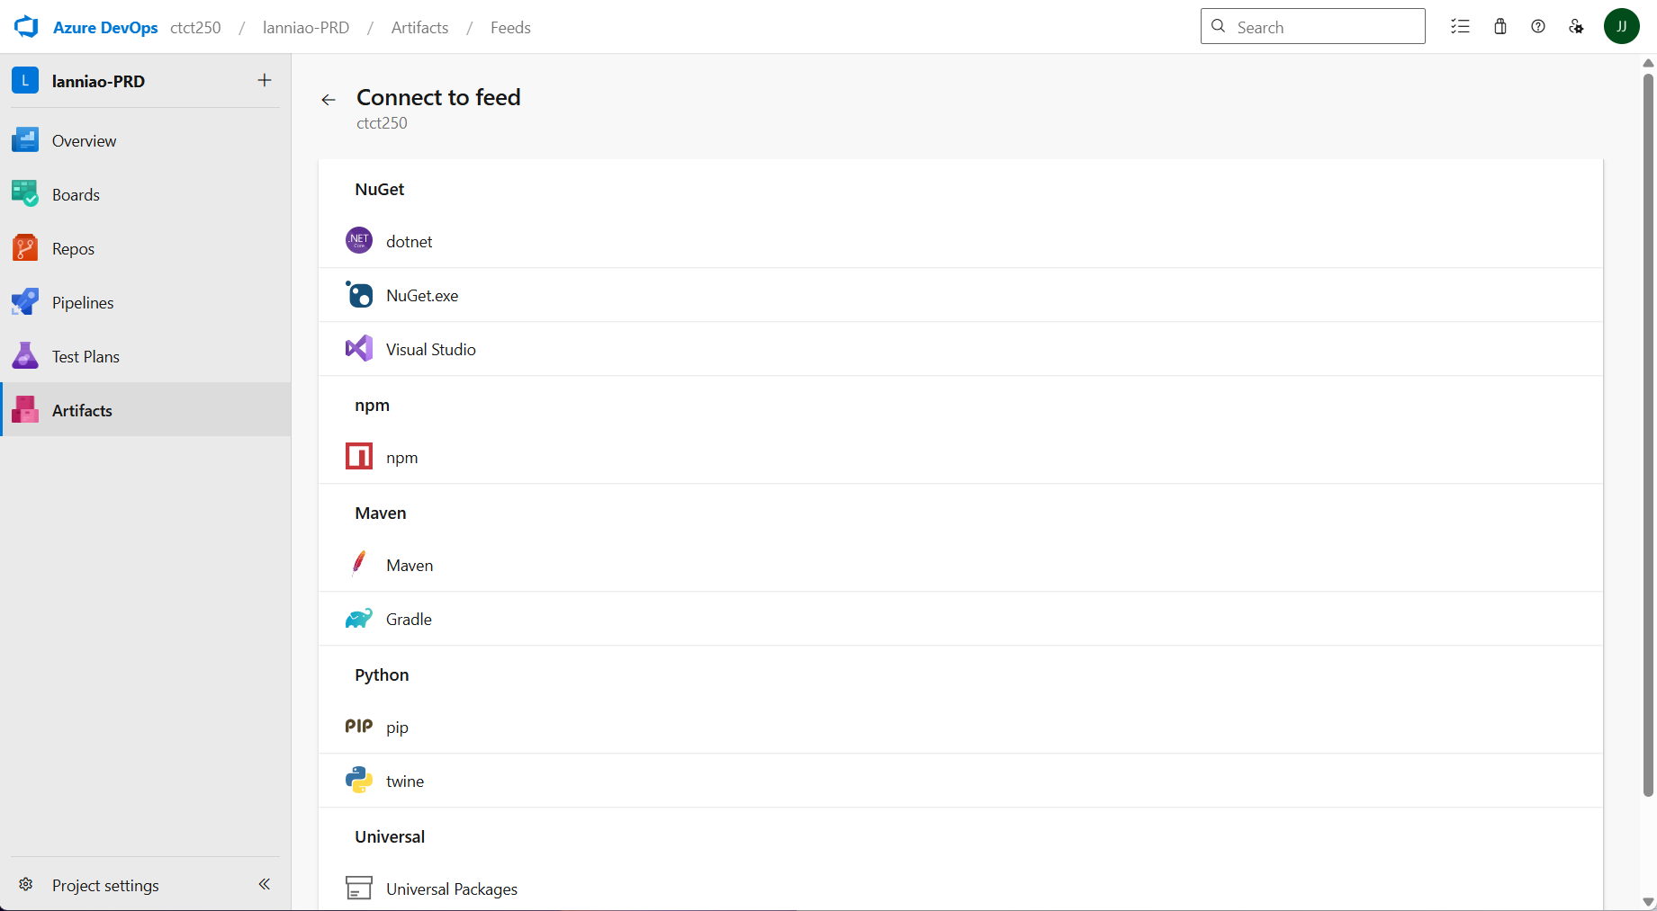Open Boards in the sidebar

[x=76, y=195]
